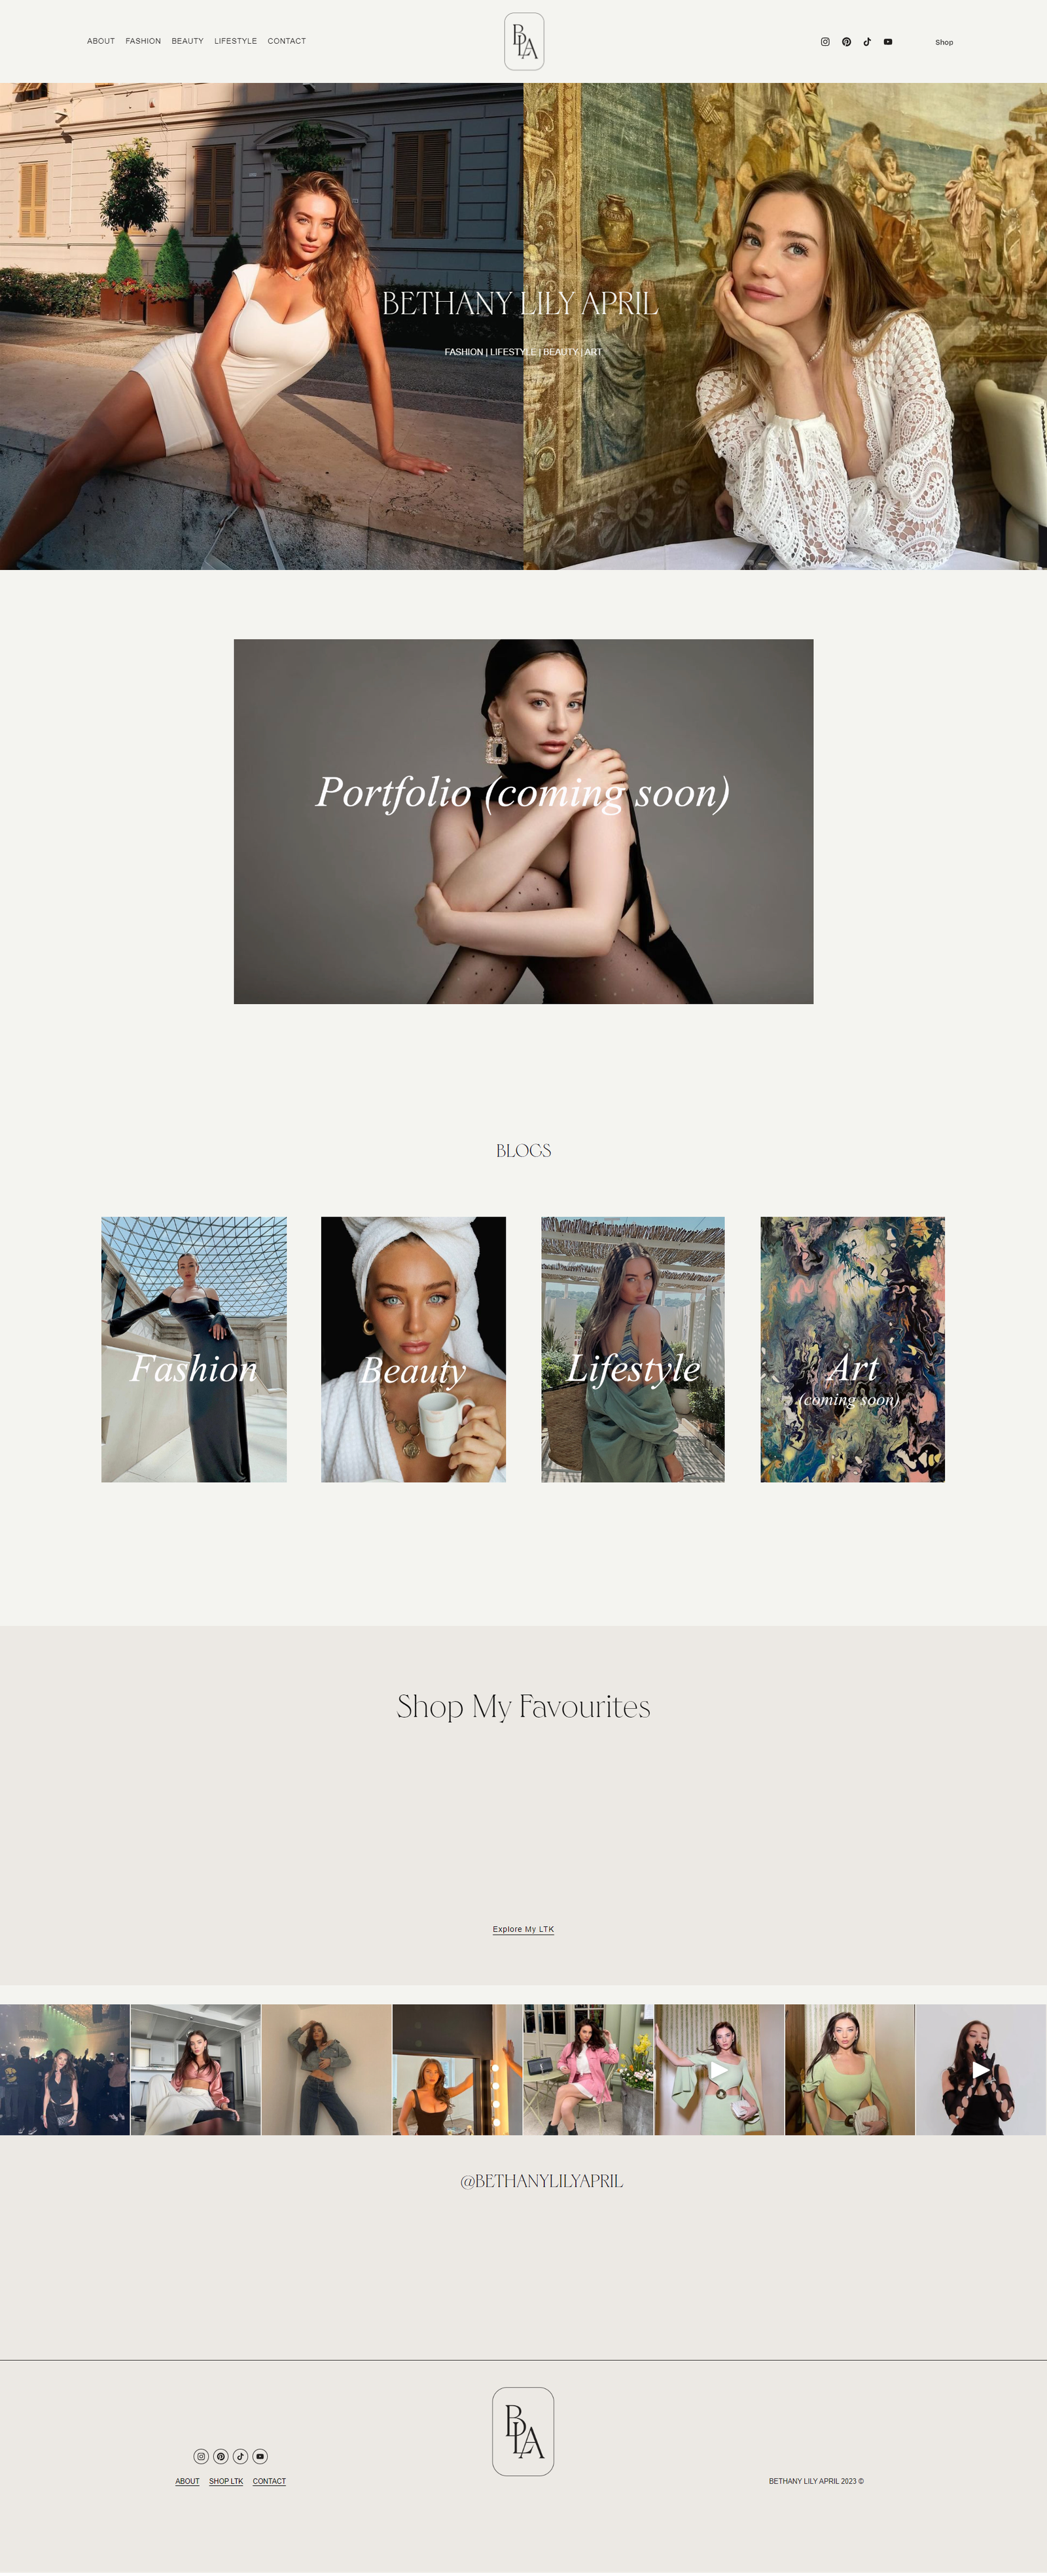1047x2576 pixels.
Task: Open Instagram icon in top header
Action: tap(825, 42)
